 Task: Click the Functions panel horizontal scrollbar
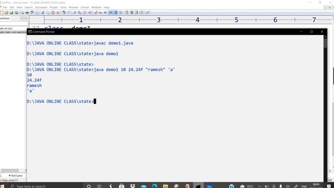[9, 171]
